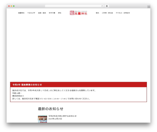Viewport: 157px width, 132px height.
Task: Click the 令和8年 福娘募集のお知らせ red banner heading
Action: pyautogui.click(x=27, y=85)
